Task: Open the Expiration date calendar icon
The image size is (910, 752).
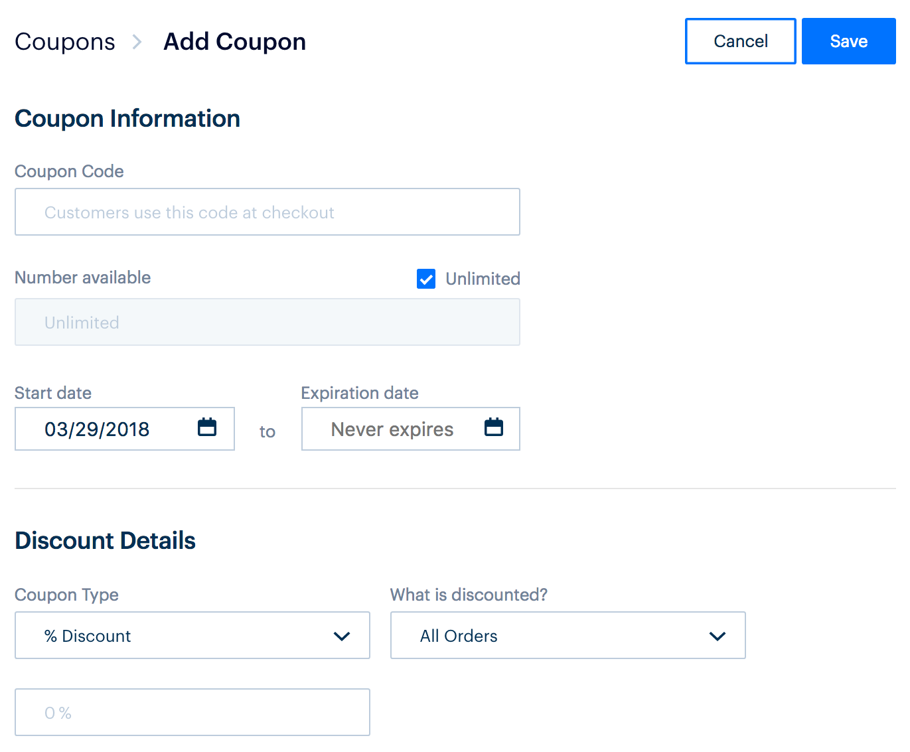Action: coord(493,427)
